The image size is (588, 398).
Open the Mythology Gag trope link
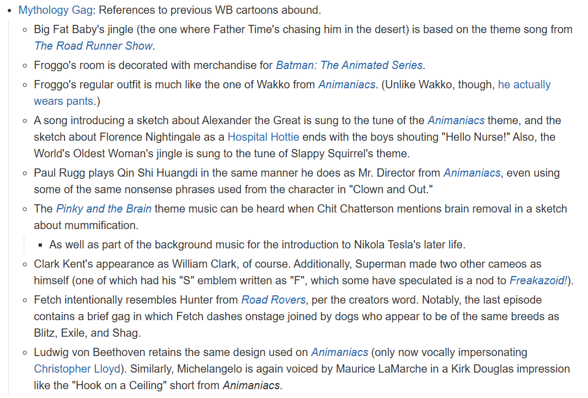coord(56,10)
